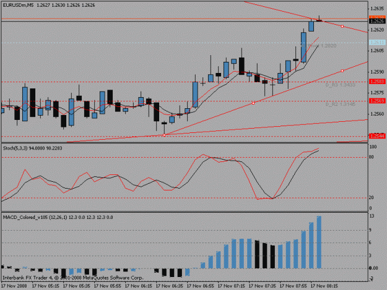
Task: Select the D_R3 1.3433 pivot label
Action: coord(340,85)
